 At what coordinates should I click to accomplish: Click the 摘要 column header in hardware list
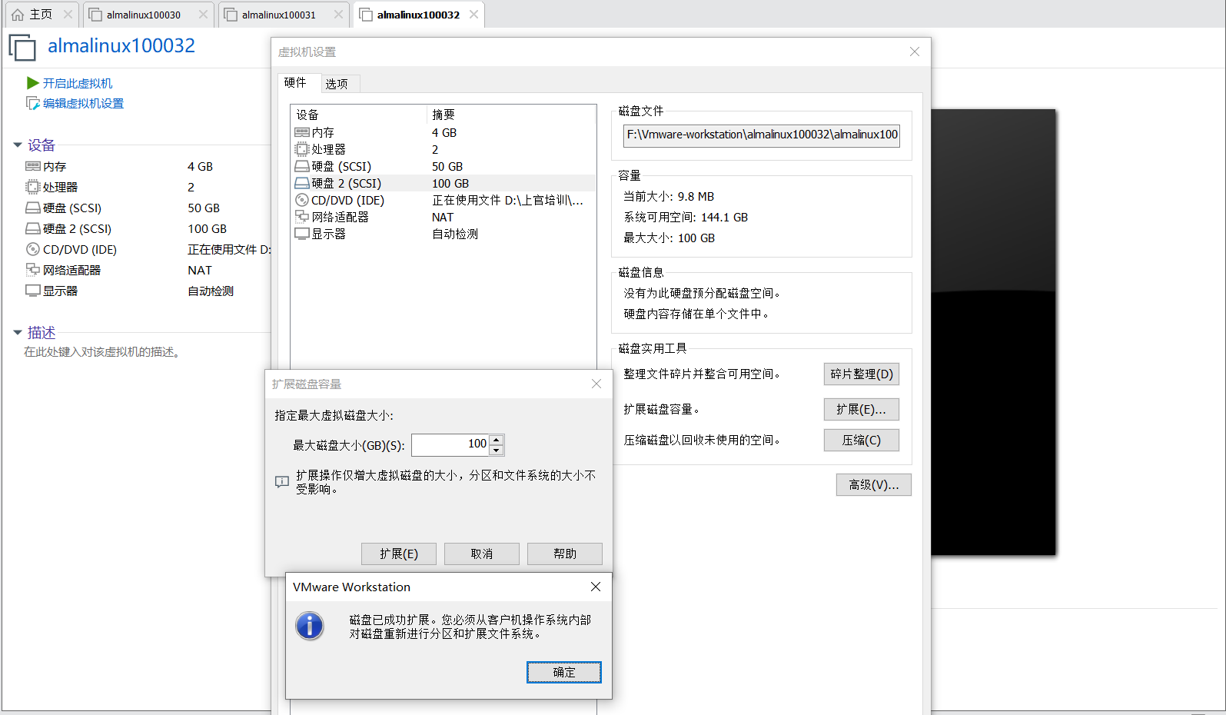(x=444, y=115)
